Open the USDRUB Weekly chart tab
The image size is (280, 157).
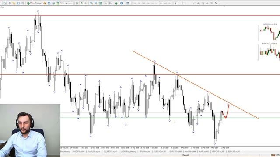128,151
